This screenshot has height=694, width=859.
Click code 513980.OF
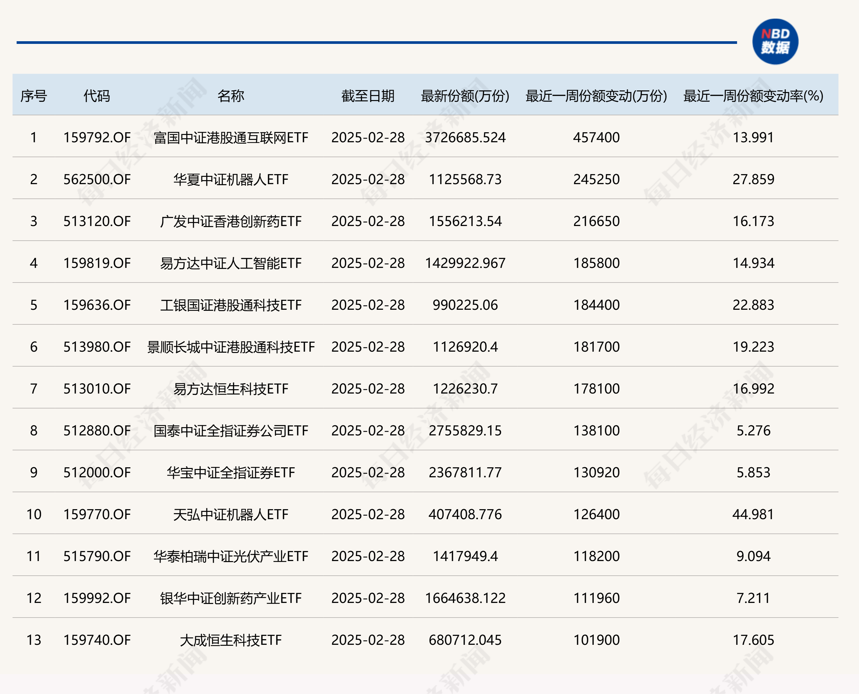click(x=97, y=347)
